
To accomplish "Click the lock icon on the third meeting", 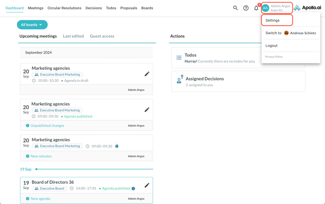I will (117, 146).
